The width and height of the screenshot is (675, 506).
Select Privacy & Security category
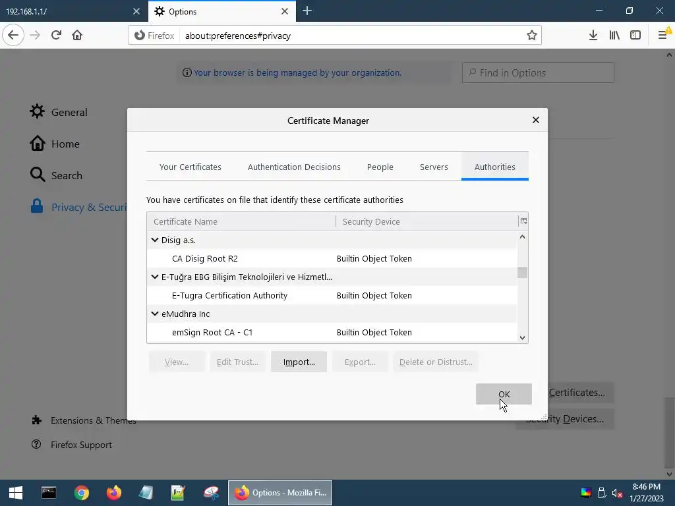(78, 207)
